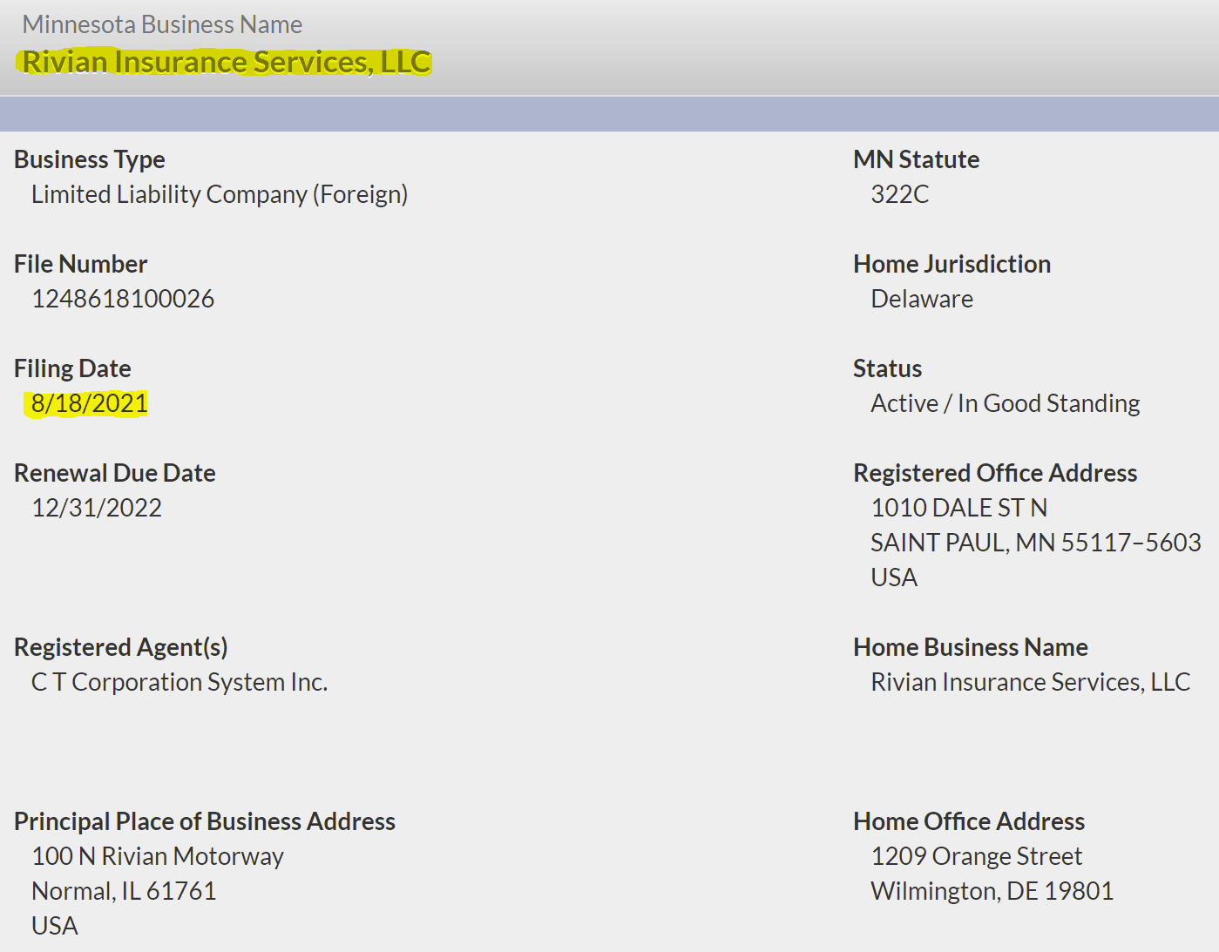Click the Registered Agent(s) label
The image size is (1219, 952).
pyautogui.click(x=121, y=647)
